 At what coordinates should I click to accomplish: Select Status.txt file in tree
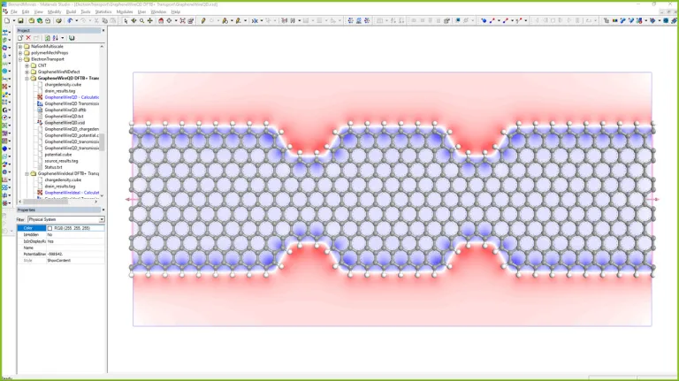(x=54, y=167)
